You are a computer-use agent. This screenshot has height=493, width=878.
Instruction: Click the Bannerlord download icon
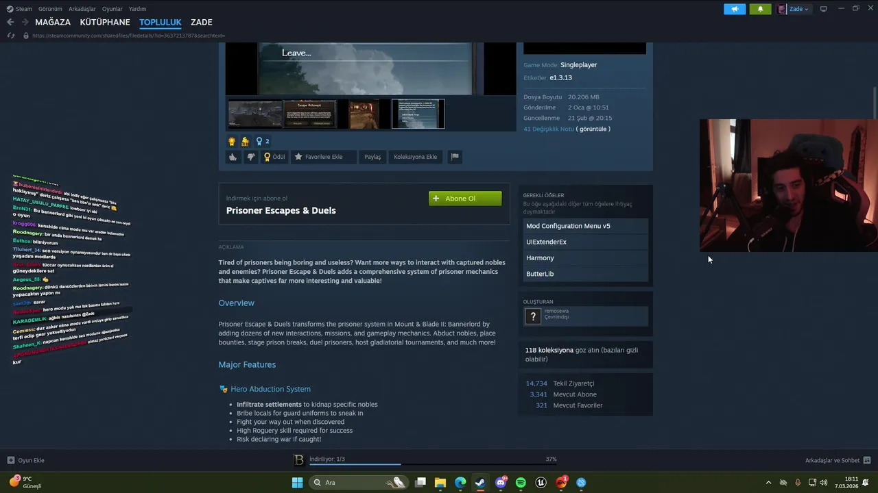[x=298, y=460]
